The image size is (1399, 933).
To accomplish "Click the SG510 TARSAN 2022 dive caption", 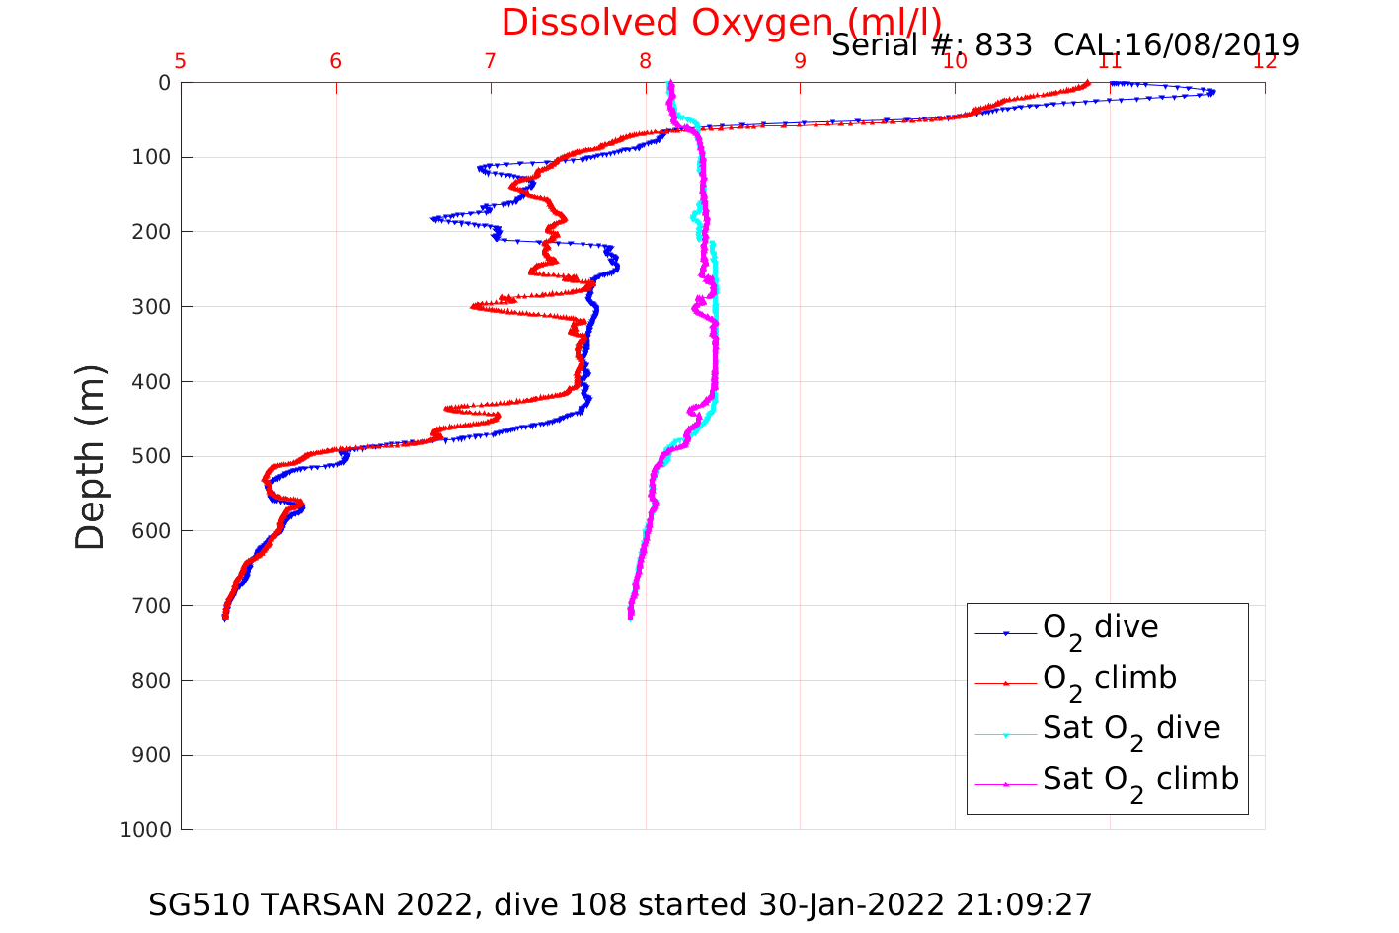I will click(620, 904).
